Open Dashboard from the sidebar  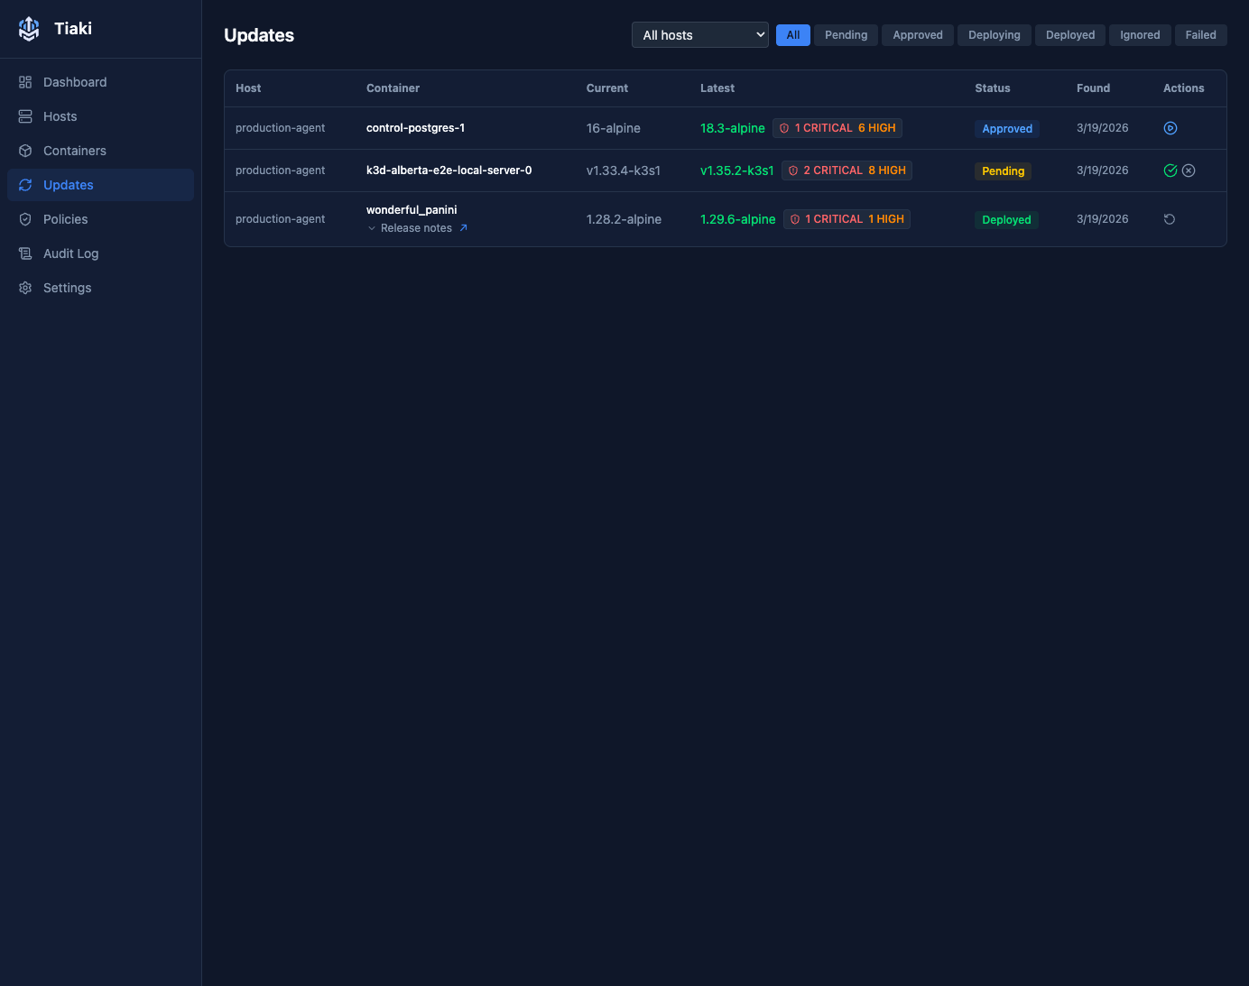coord(100,82)
